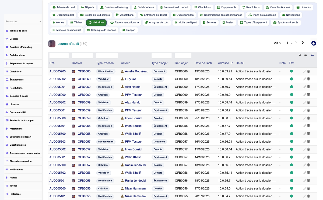Switch to Tableau de bord tab

64,7
